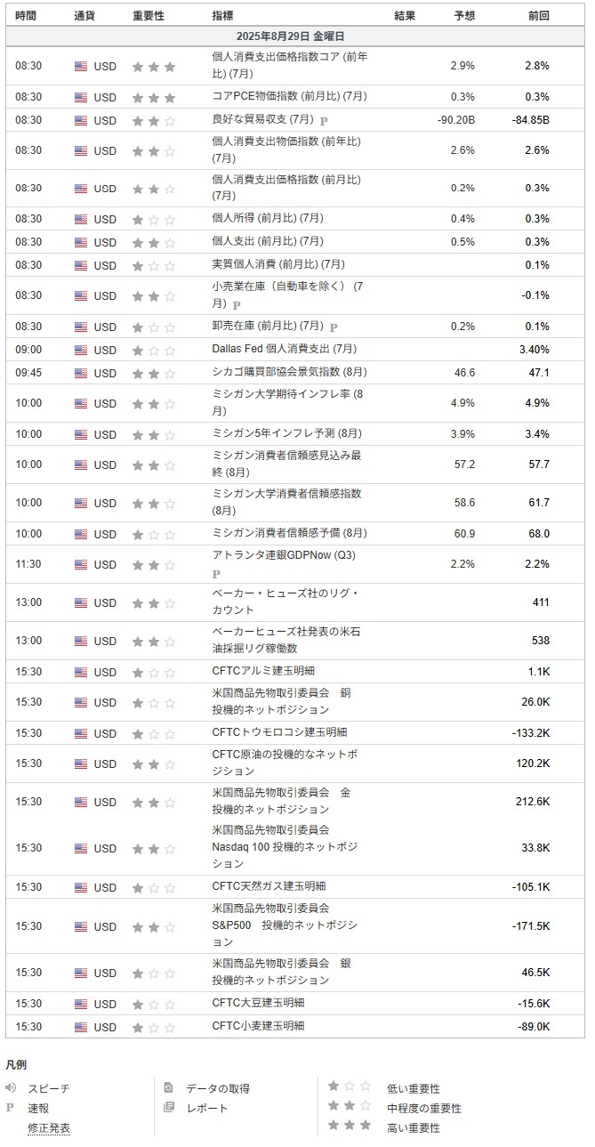Click the US flag in the シカゴ購買部協会景気指数 row
The width and height of the screenshot is (595, 1147).
81,373
